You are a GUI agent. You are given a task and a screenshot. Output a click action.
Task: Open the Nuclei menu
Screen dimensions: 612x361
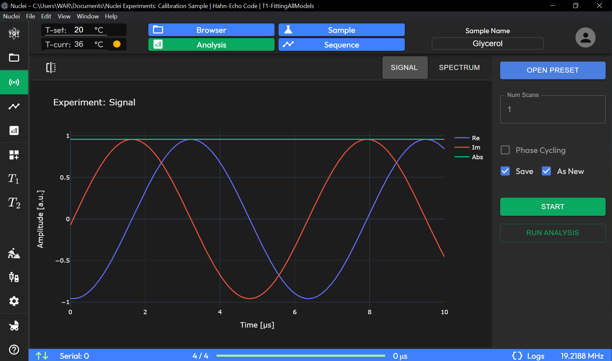pyautogui.click(x=11, y=16)
